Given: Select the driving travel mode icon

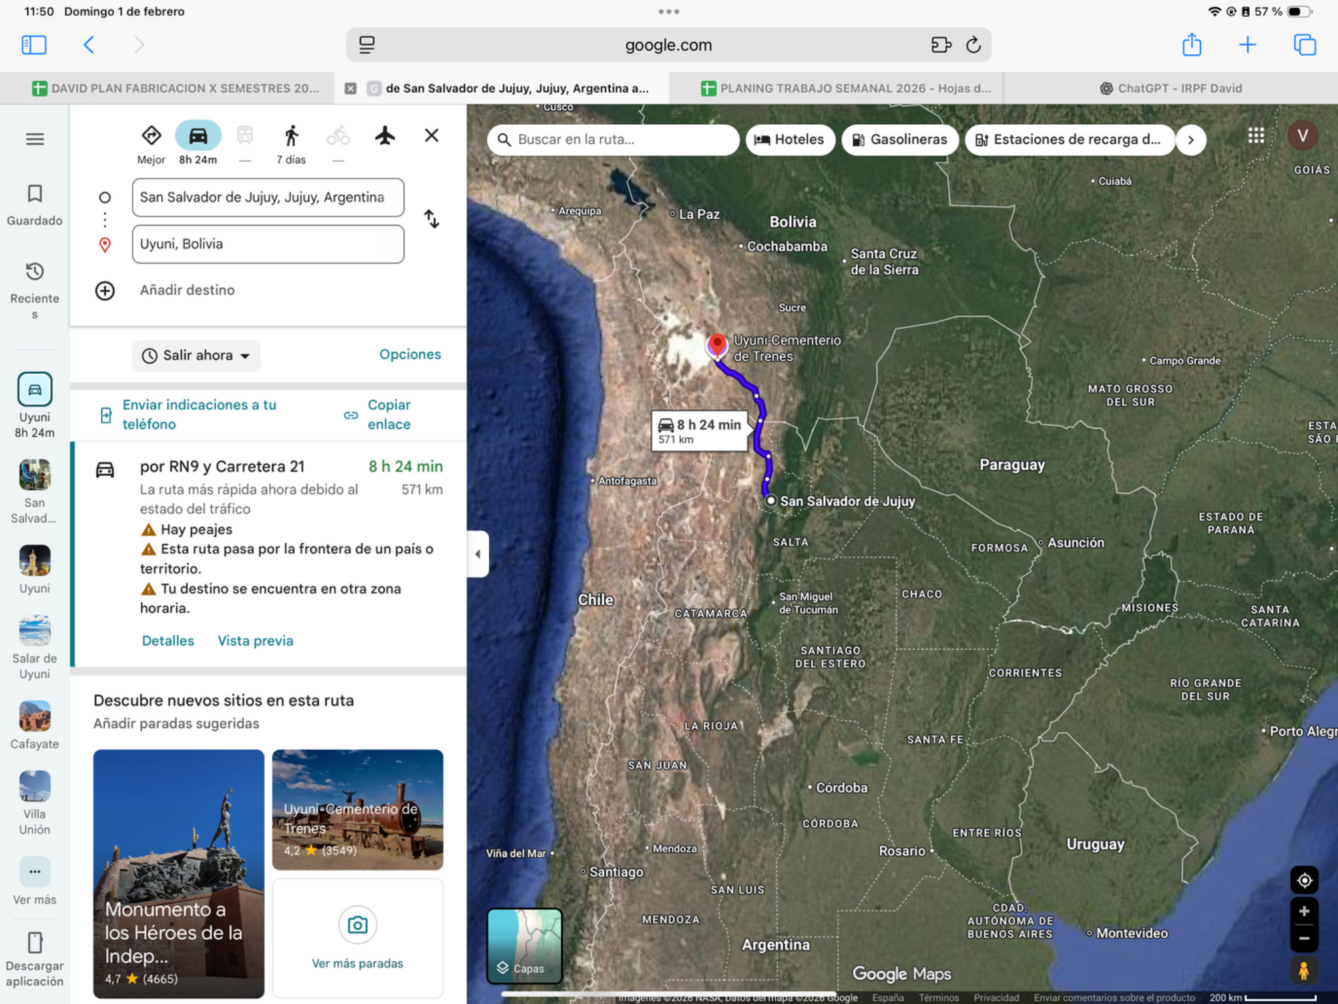Looking at the screenshot, I should point(198,136).
